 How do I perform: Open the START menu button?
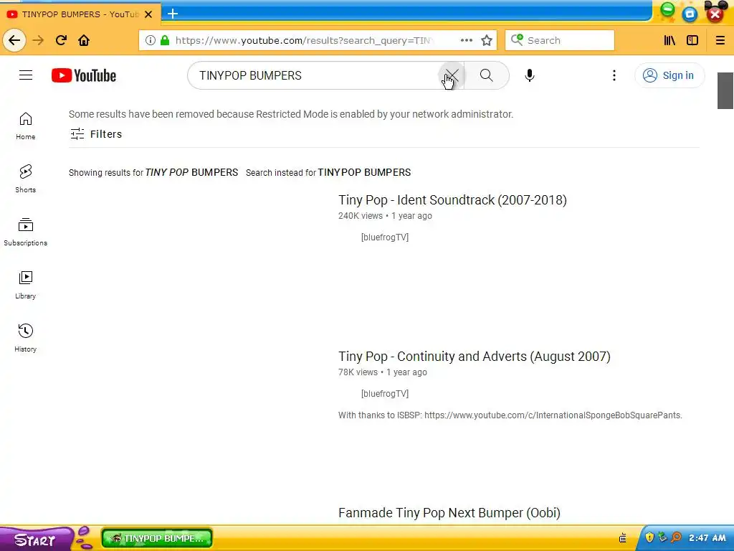(x=35, y=540)
